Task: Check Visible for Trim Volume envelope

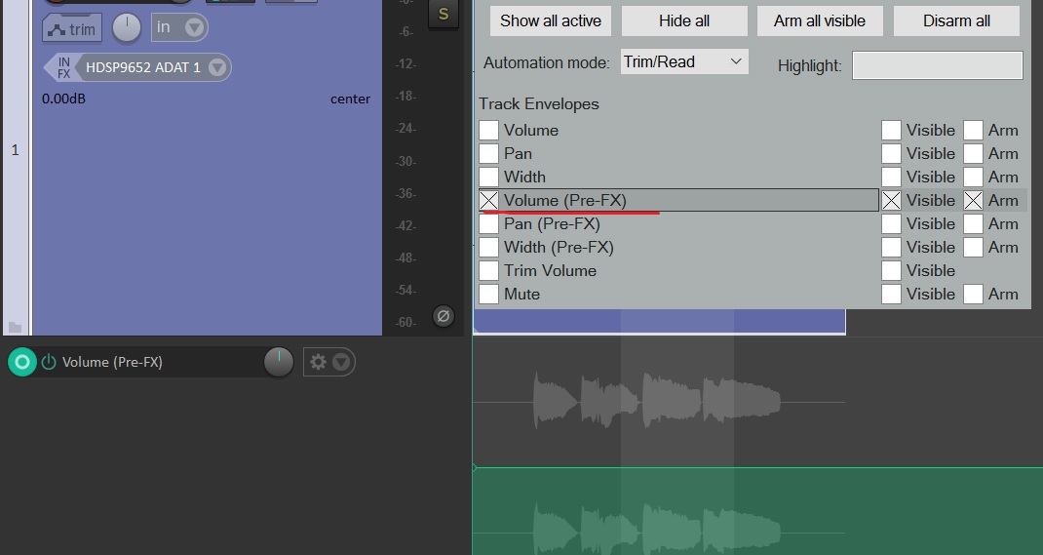Action: (x=891, y=271)
